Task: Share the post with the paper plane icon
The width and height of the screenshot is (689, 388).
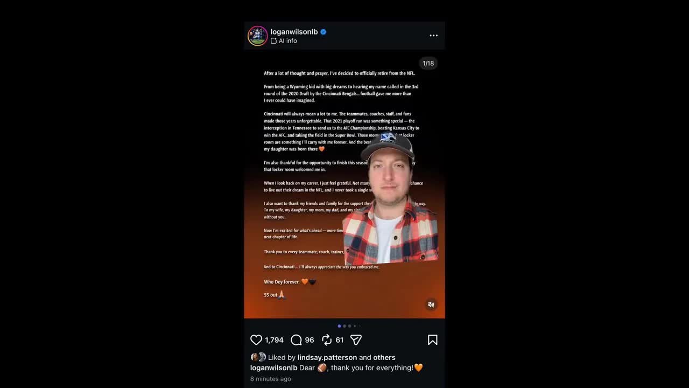Action: [356, 340]
